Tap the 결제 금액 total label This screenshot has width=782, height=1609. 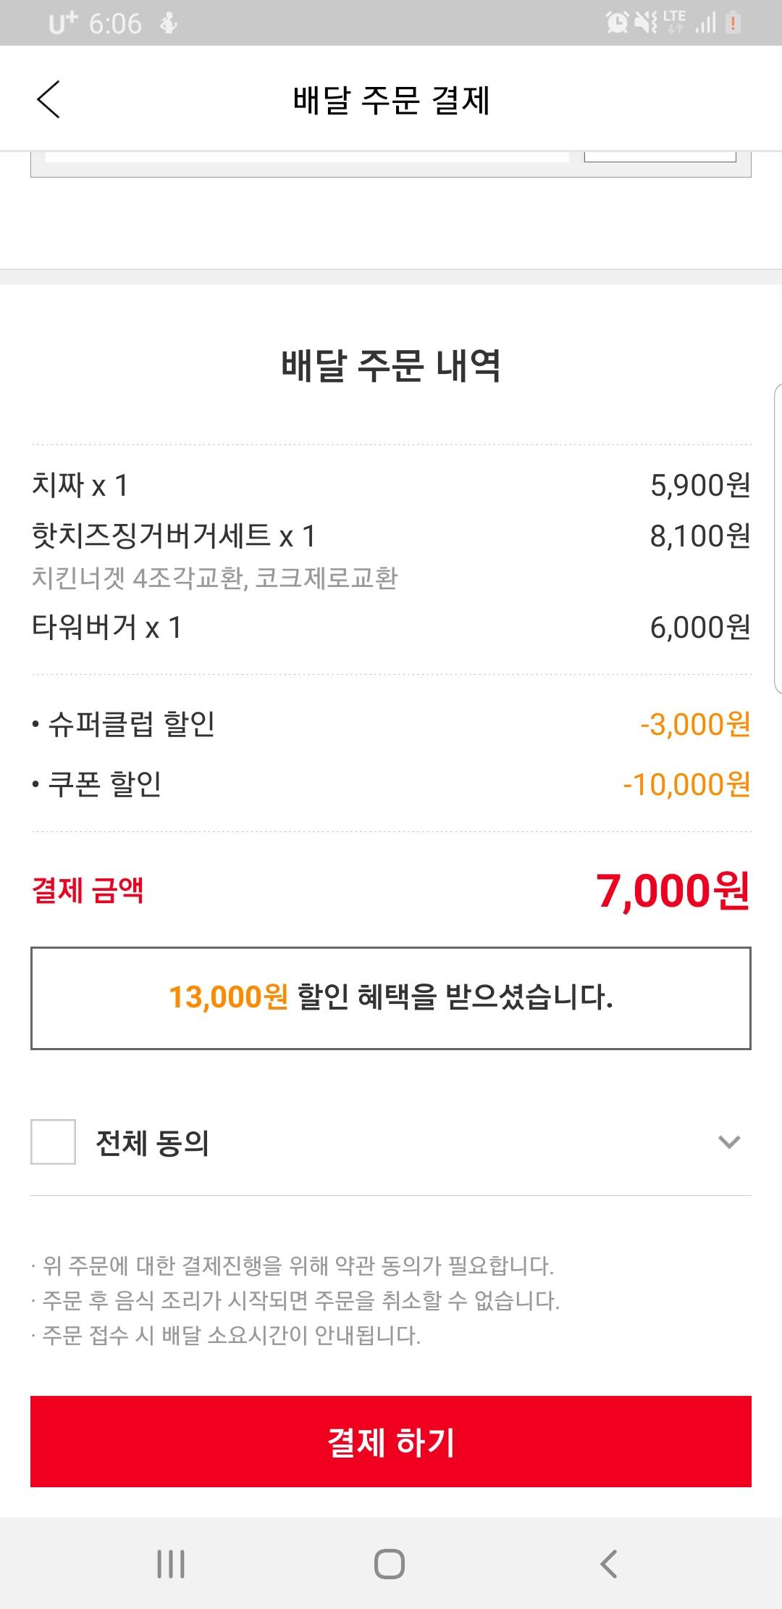click(88, 890)
